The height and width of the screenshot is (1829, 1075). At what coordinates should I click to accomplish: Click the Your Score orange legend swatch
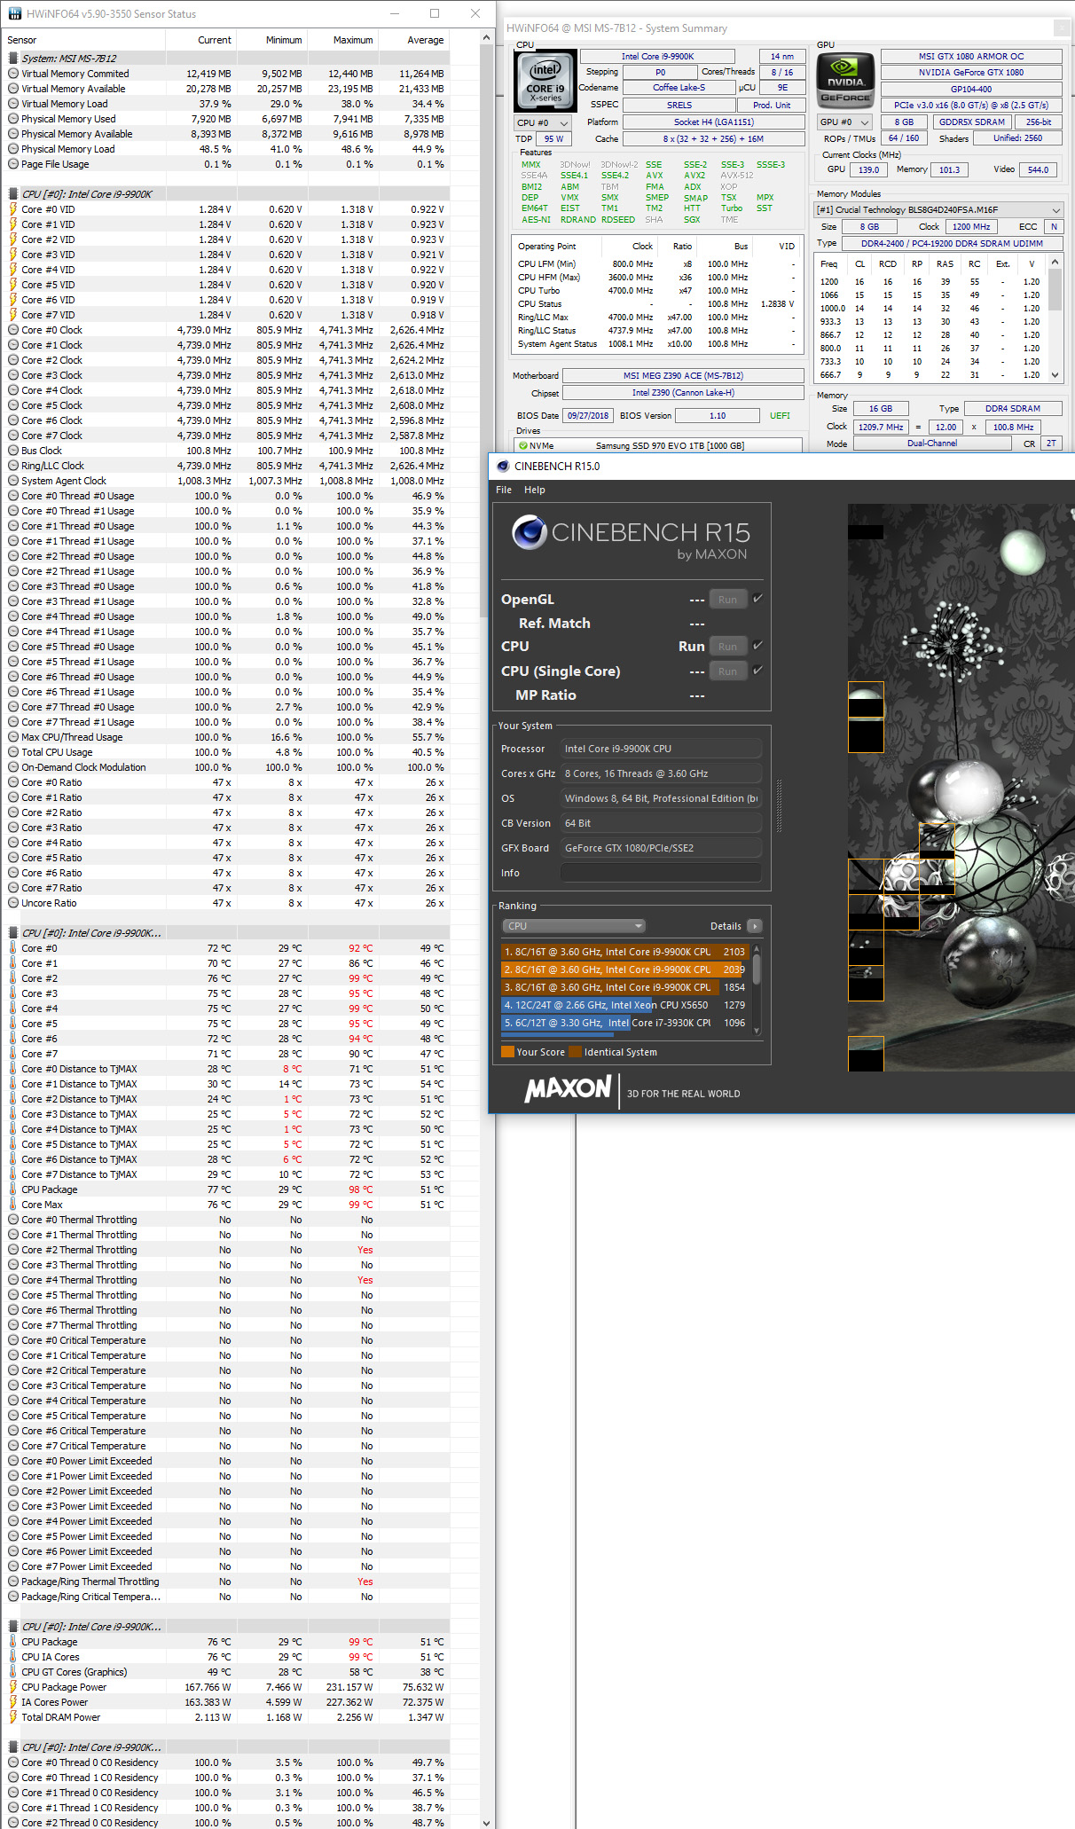pyautogui.click(x=507, y=1052)
